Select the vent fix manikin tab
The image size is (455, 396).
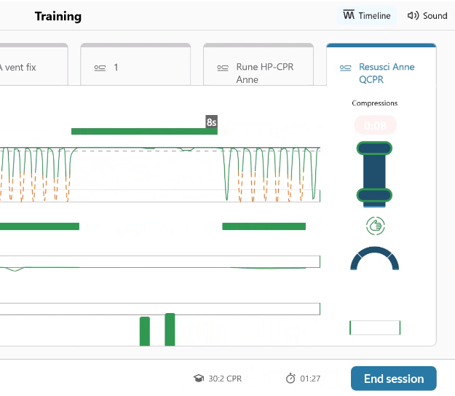tap(33, 68)
